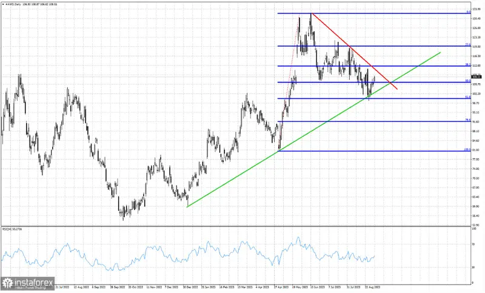Viewport: 485px width, 293px height.
Task: Click the price scale on right edge
Action: point(477,121)
